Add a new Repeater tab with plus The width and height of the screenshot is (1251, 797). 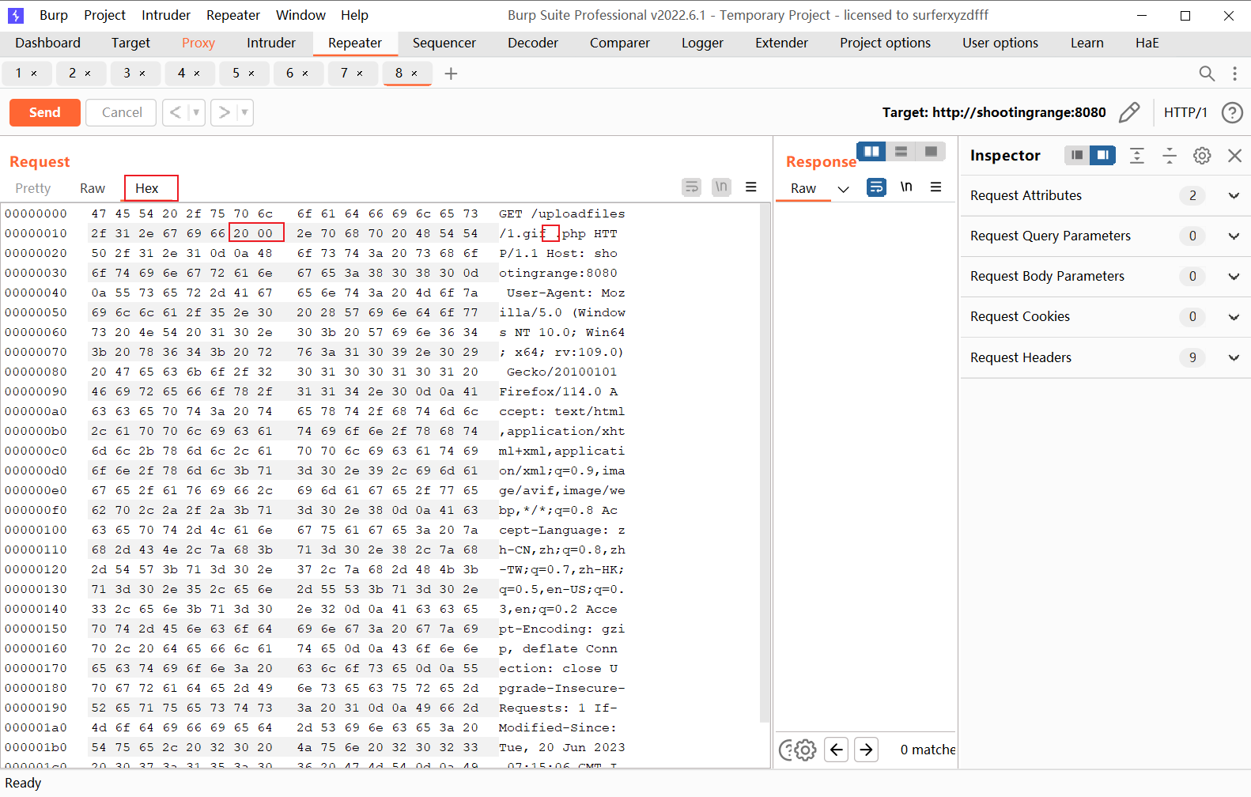451,74
